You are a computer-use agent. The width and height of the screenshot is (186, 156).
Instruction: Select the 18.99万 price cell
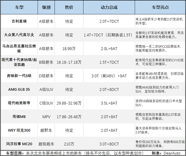click(69, 49)
